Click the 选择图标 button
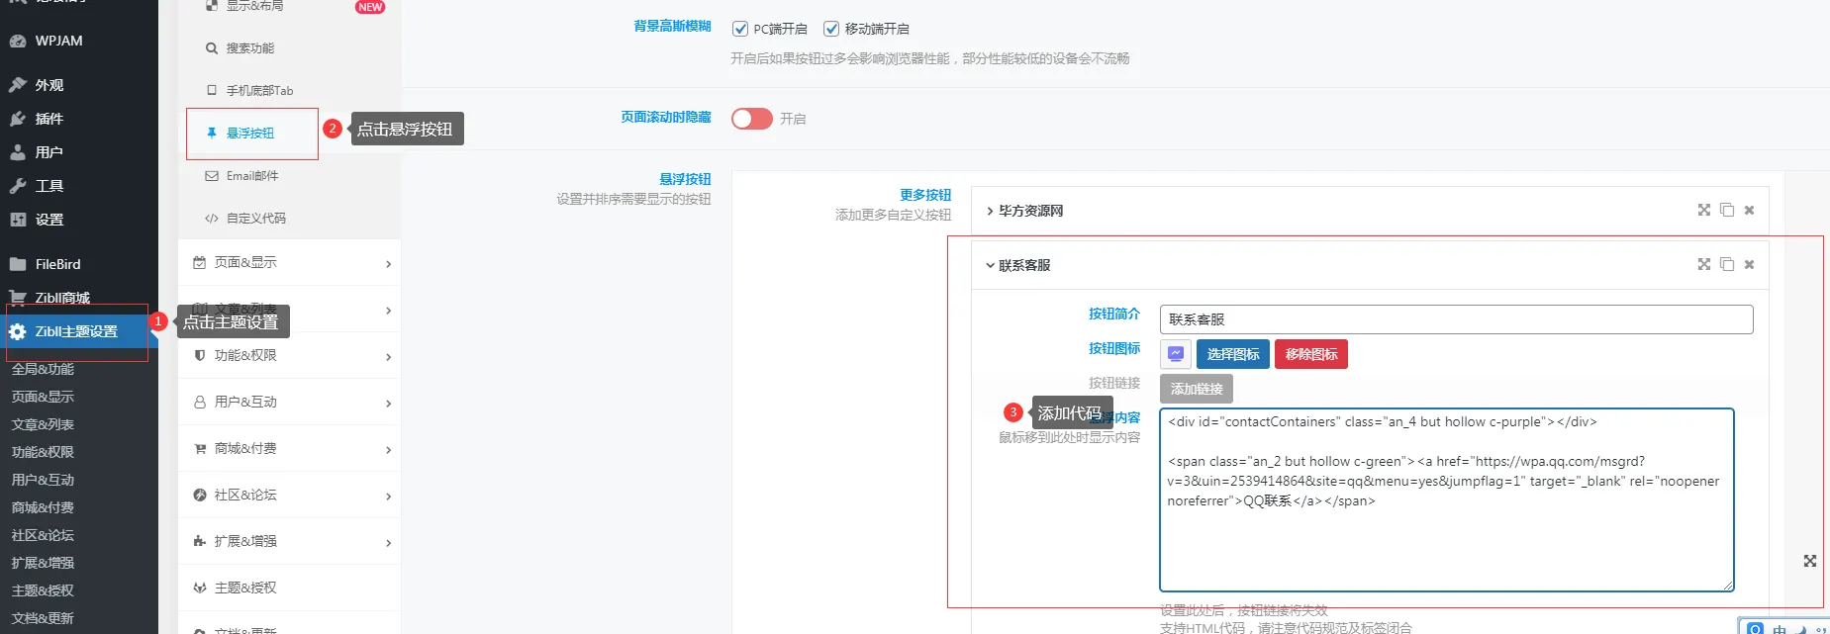Viewport: 1830px width, 634px height. pyautogui.click(x=1233, y=354)
